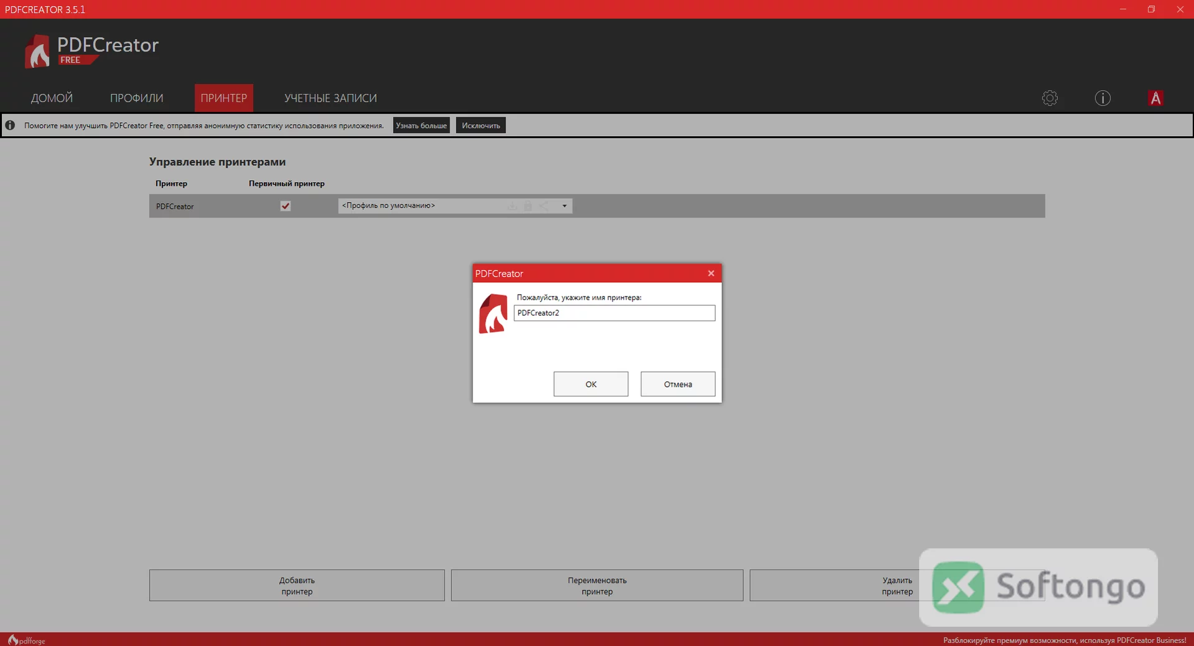1194x646 pixels.
Task: Close the printer name dialog with X
Action: pos(711,274)
